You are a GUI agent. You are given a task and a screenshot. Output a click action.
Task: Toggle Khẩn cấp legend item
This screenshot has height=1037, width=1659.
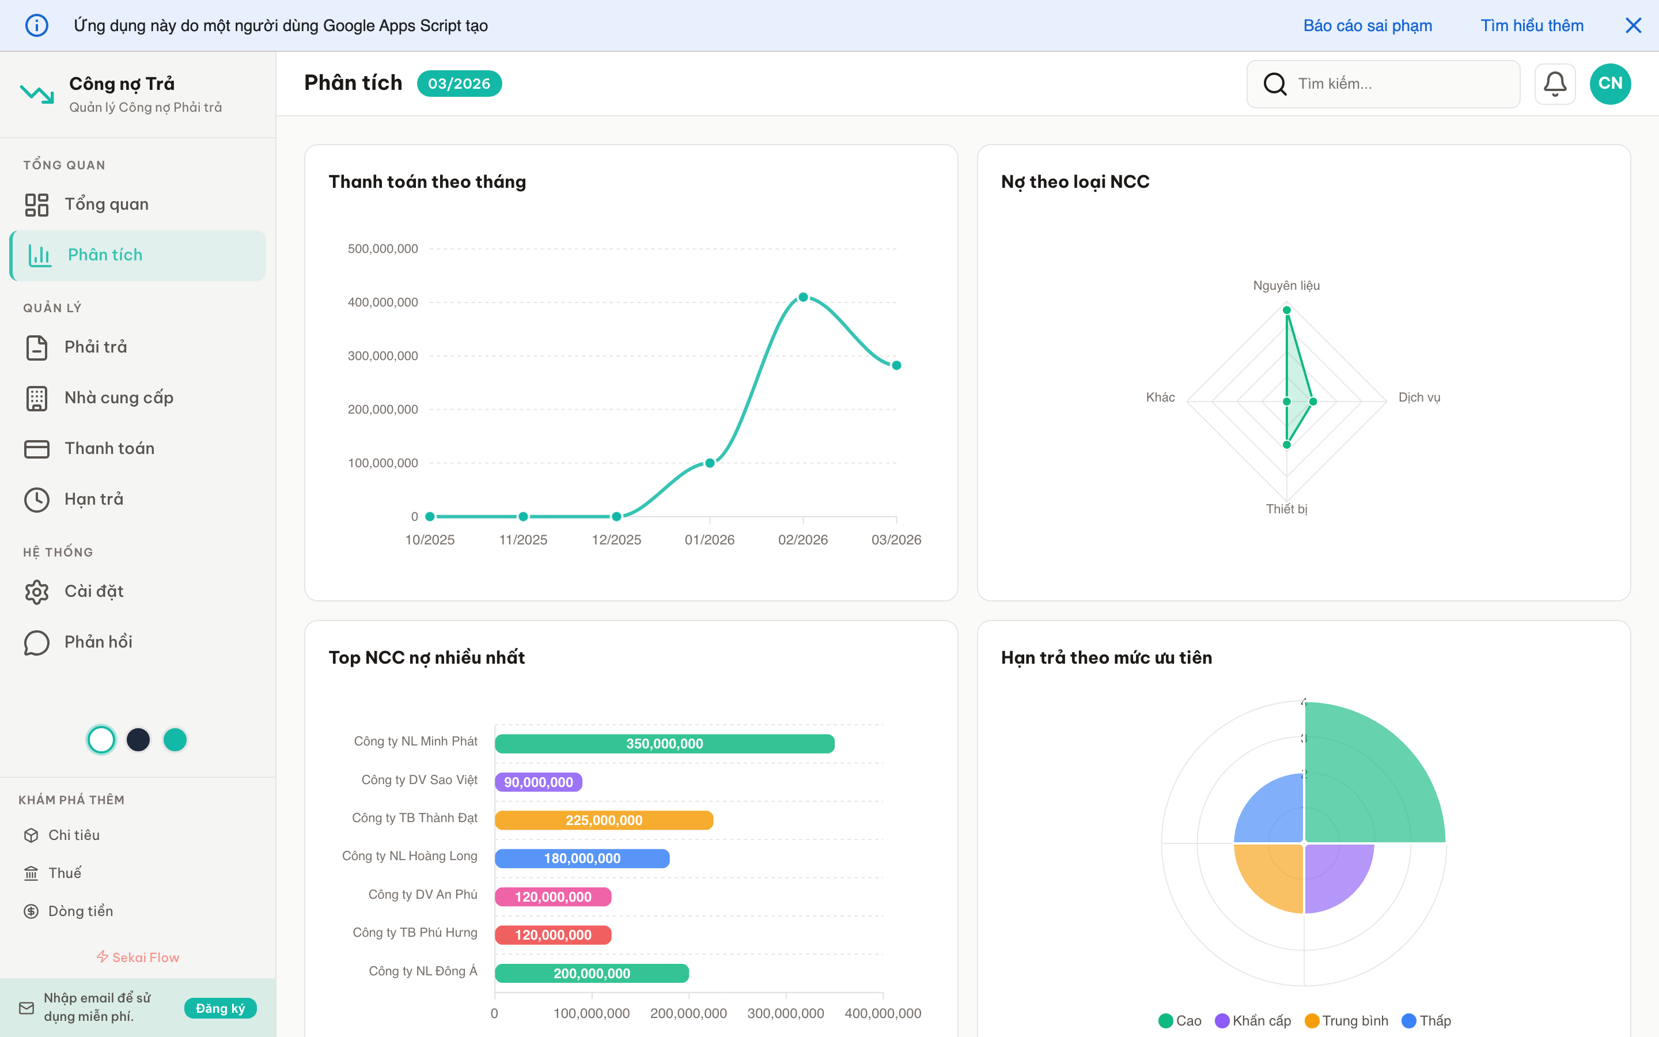point(1252,1020)
